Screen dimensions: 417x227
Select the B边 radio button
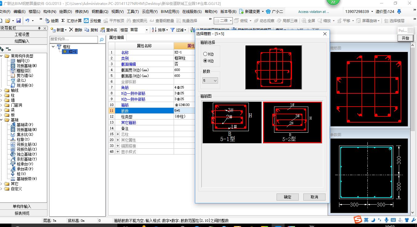pos(205,54)
